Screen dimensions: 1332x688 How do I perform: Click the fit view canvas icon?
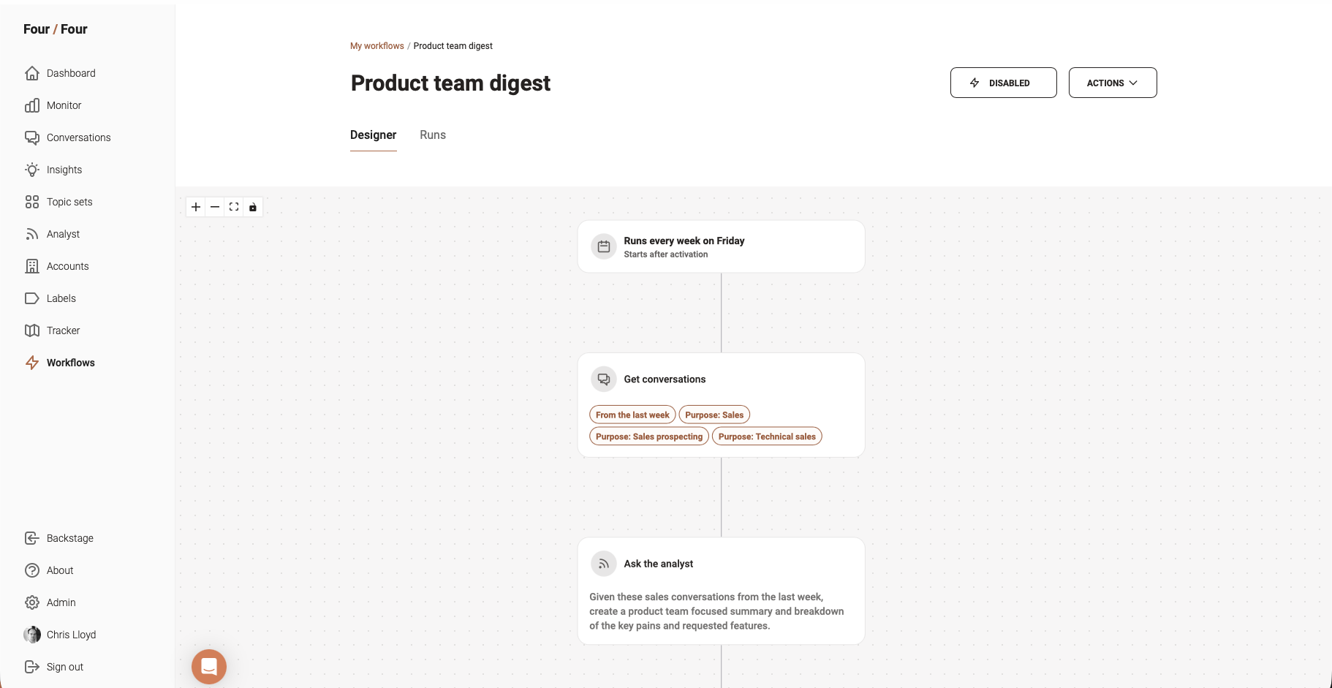pyautogui.click(x=234, y=207)
